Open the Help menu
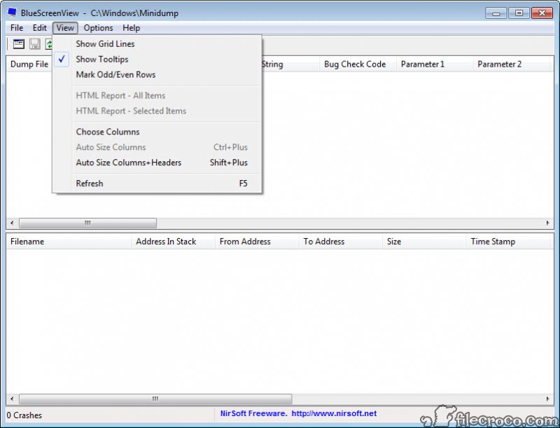Screen dimensions: 560x428 click(x=131, y=28)
